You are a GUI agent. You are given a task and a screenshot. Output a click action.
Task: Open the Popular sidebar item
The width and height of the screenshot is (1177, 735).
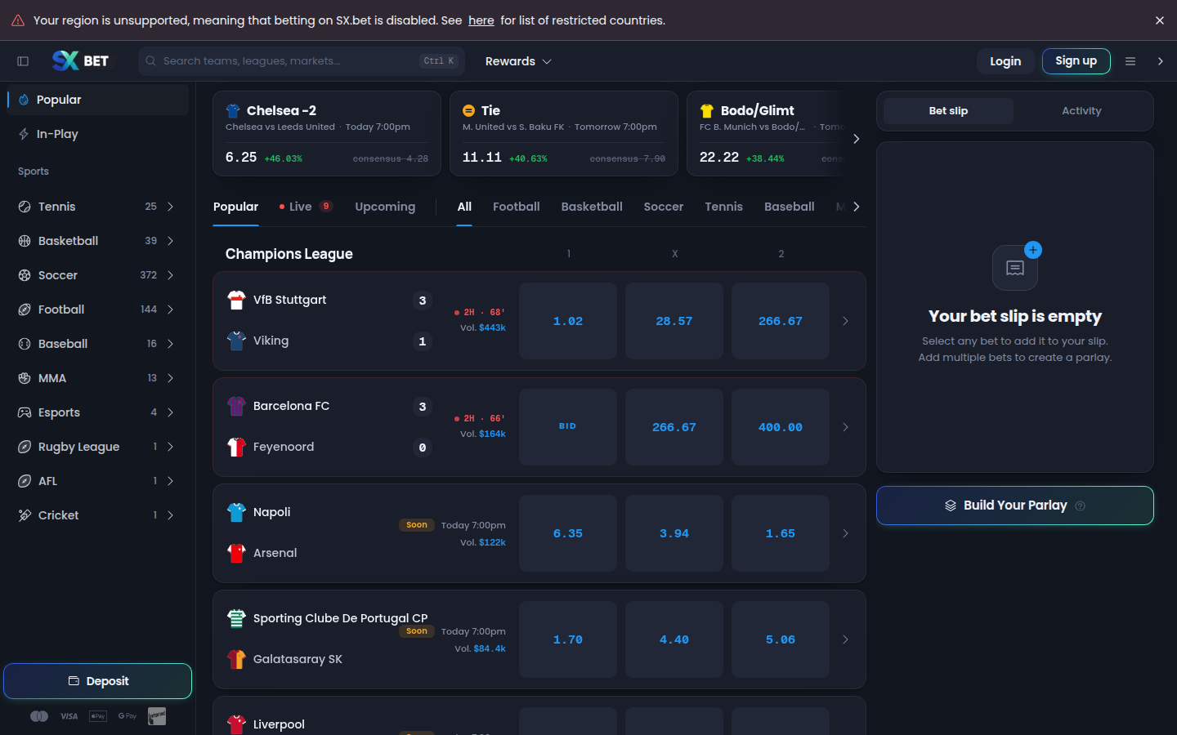tap(98, 100)
